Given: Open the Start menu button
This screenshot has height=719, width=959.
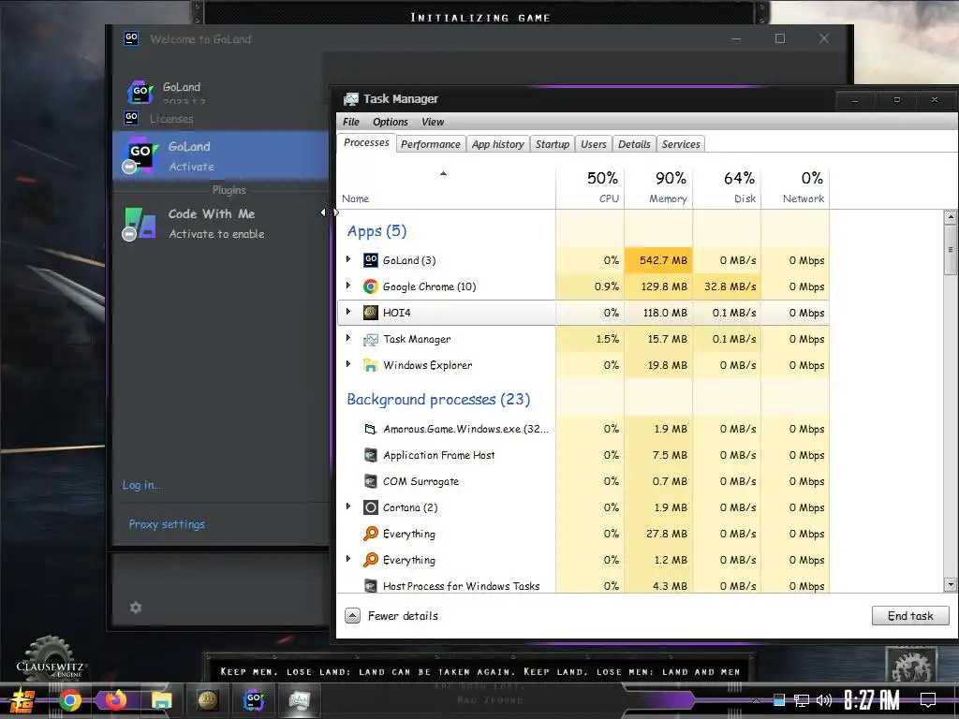Looking at the screenshot, I should coord(22,700).
